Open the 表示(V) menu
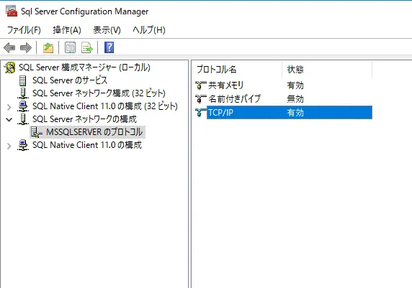 tap(107, 30)
